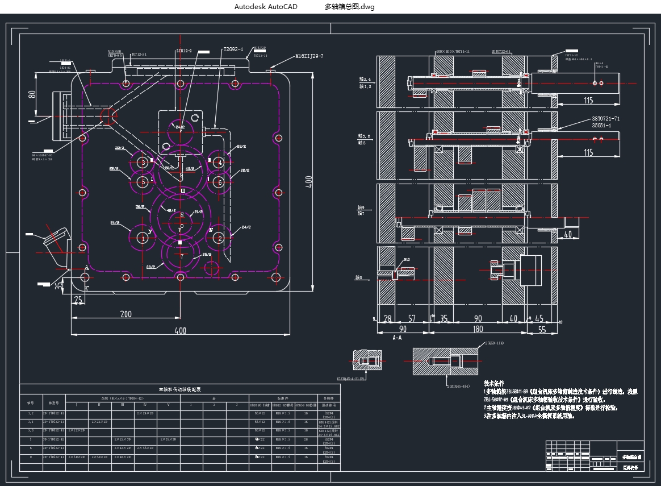
Task: Click the 多轴箱总图.dwg file name in title
Action: pos(349,7)
